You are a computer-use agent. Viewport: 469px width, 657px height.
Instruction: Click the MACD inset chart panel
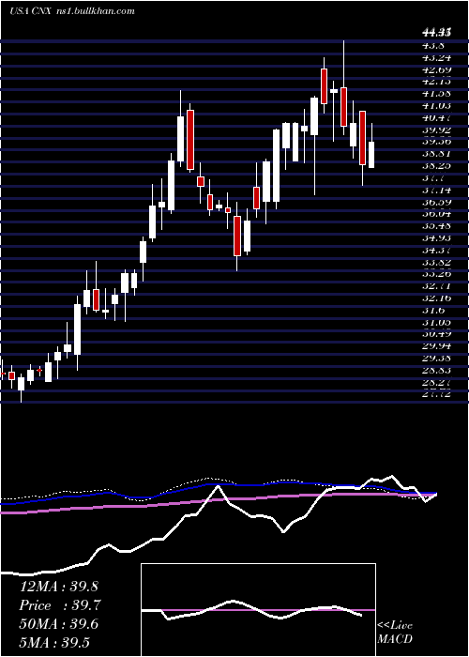click(x=258, y=610)
